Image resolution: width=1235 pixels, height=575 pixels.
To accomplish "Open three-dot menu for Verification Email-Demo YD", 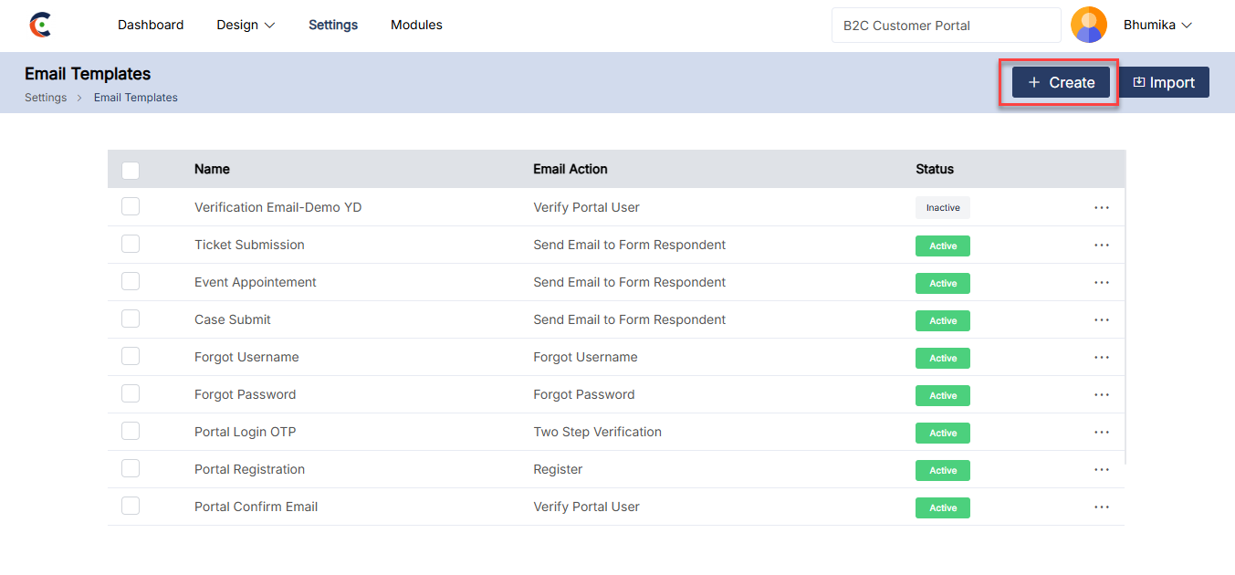I will coord(1101,208).
